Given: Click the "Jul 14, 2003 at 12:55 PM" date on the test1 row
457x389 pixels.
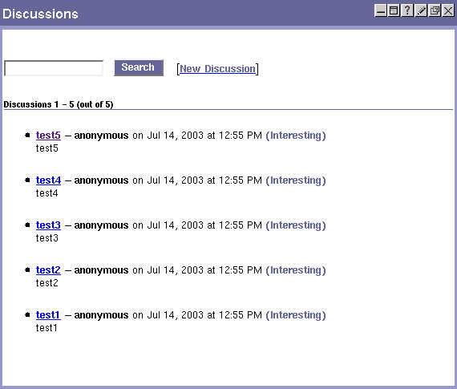Looking at the screenshot, I should coord(204,315).
